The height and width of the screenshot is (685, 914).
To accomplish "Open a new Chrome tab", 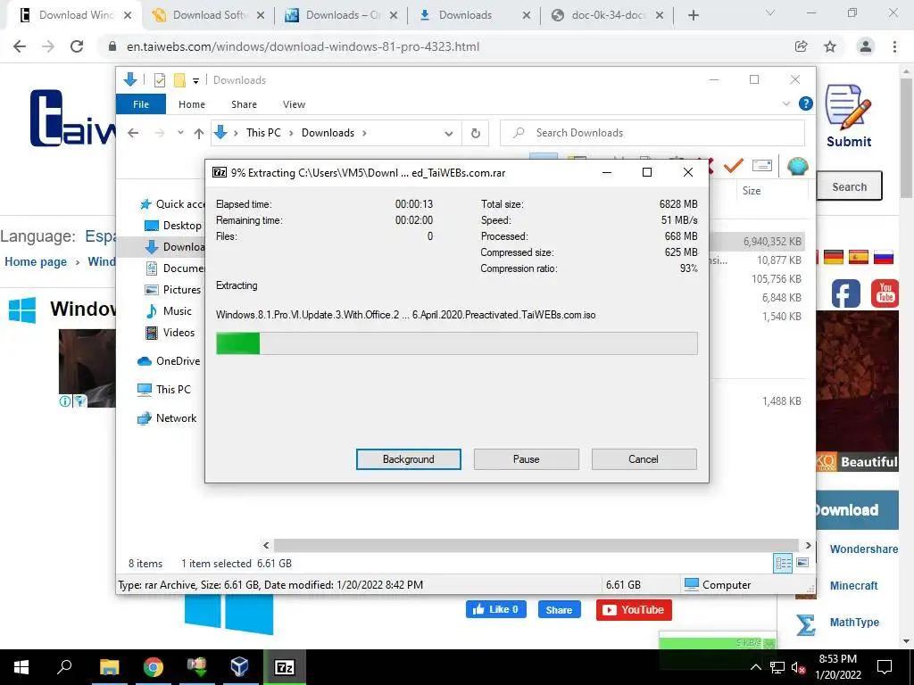I will click(693, 15).
